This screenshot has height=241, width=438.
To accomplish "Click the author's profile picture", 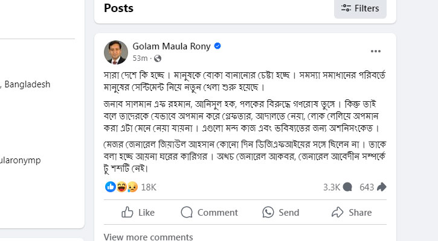I will coord(116,52).
